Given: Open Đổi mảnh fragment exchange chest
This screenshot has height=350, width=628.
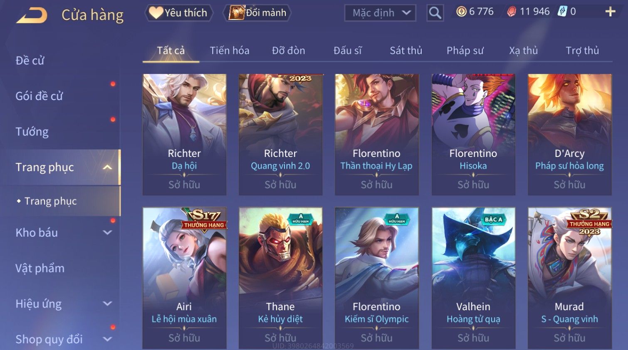Looking at the screenshot, I should click(257, 13).
